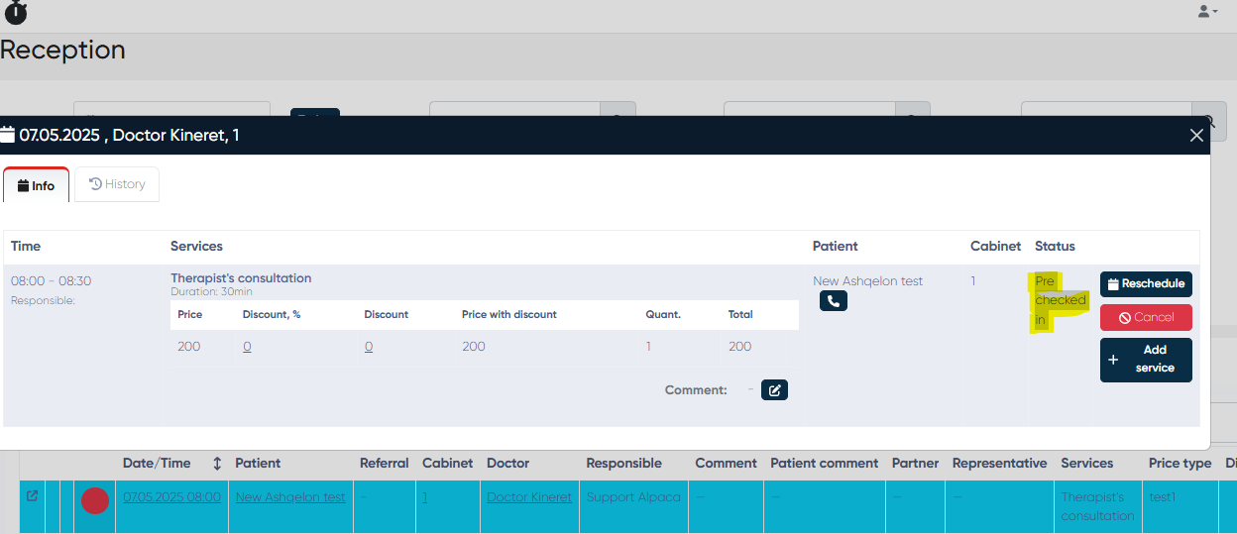Edit comment using the pencil icon
This screenshot has width=1237, height=534.
(x=774, y=390)
